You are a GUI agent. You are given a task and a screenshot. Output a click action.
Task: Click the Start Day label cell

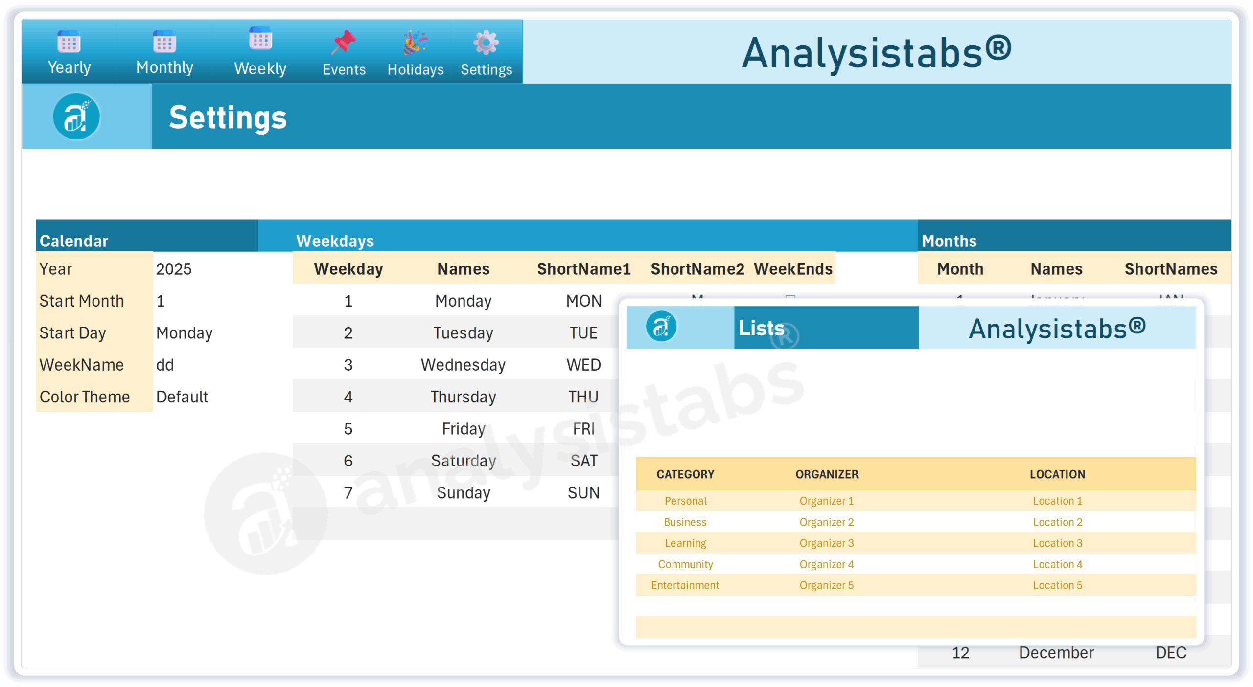(94, 332)
